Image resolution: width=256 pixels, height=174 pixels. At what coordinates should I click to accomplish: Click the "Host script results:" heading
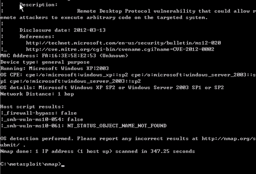32,107
